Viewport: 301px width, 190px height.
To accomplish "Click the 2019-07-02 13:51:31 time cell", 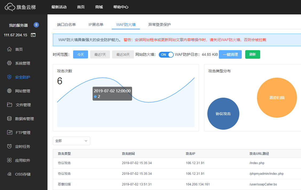I will click(137, 184).
